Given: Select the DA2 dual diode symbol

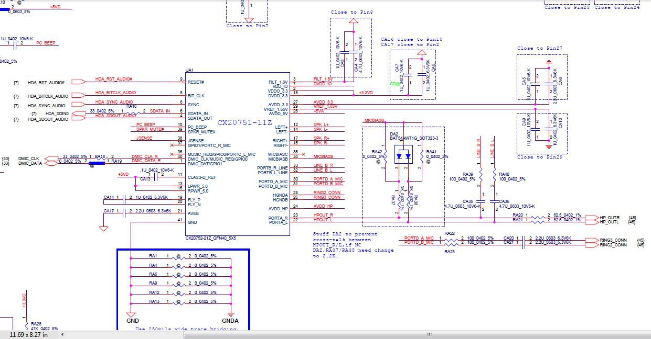Looking at the screenshot, I should [403, 156].
